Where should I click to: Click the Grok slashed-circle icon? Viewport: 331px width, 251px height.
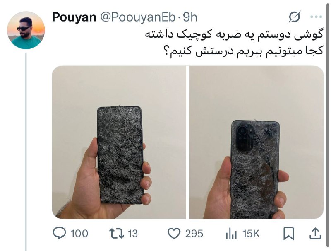[295, 17]
